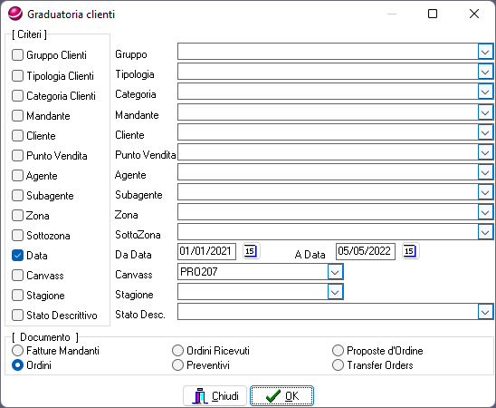Viewport: 496px width, 408px height.
Task: Enable the Stato Descrittivo checkbox
Action: 17,316
